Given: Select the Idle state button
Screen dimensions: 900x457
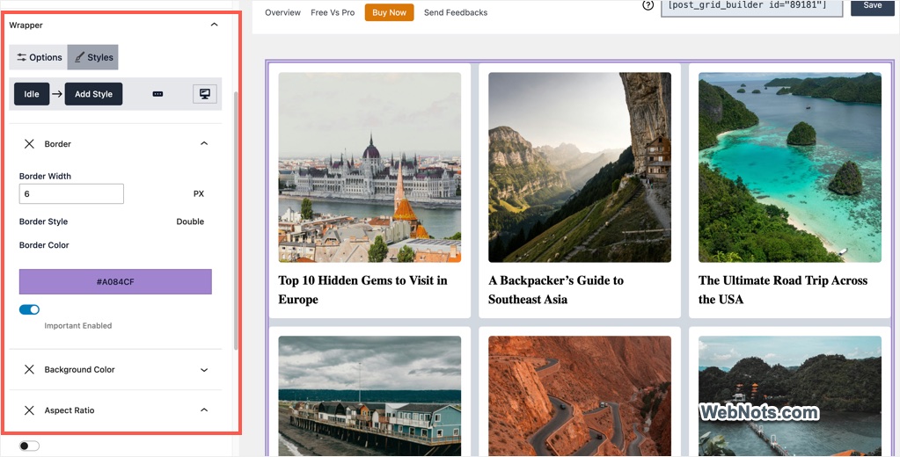Looking at the screenshot, I should click(32, 94).
